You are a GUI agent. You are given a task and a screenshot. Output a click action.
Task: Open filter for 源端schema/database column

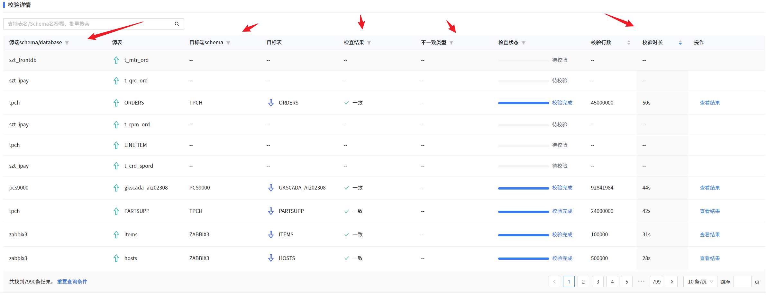(x=67, y=43)
